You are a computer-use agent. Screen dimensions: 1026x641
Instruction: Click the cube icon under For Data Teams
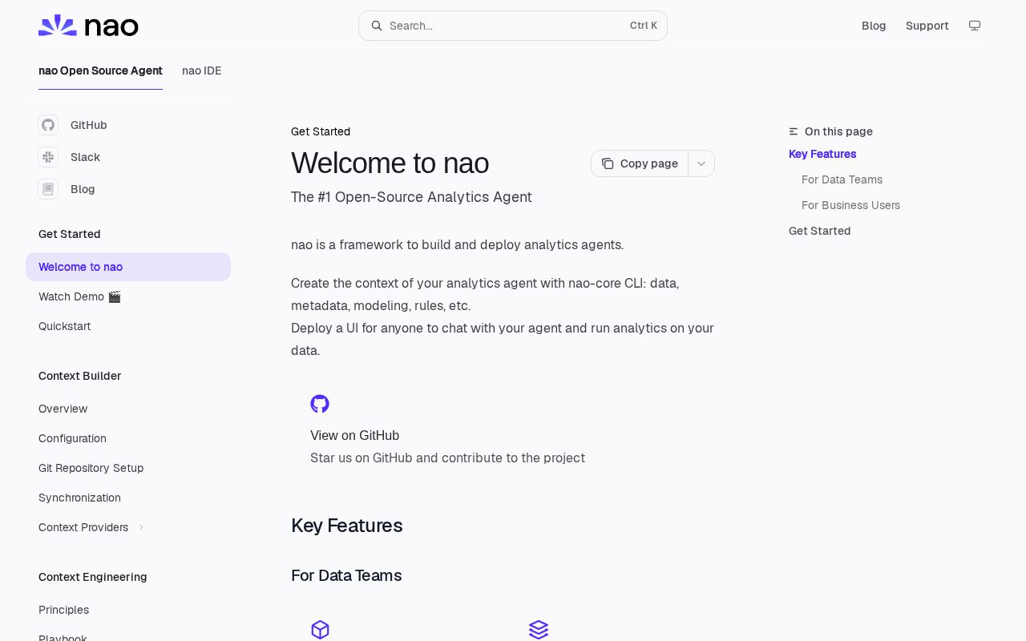[320, 630]
